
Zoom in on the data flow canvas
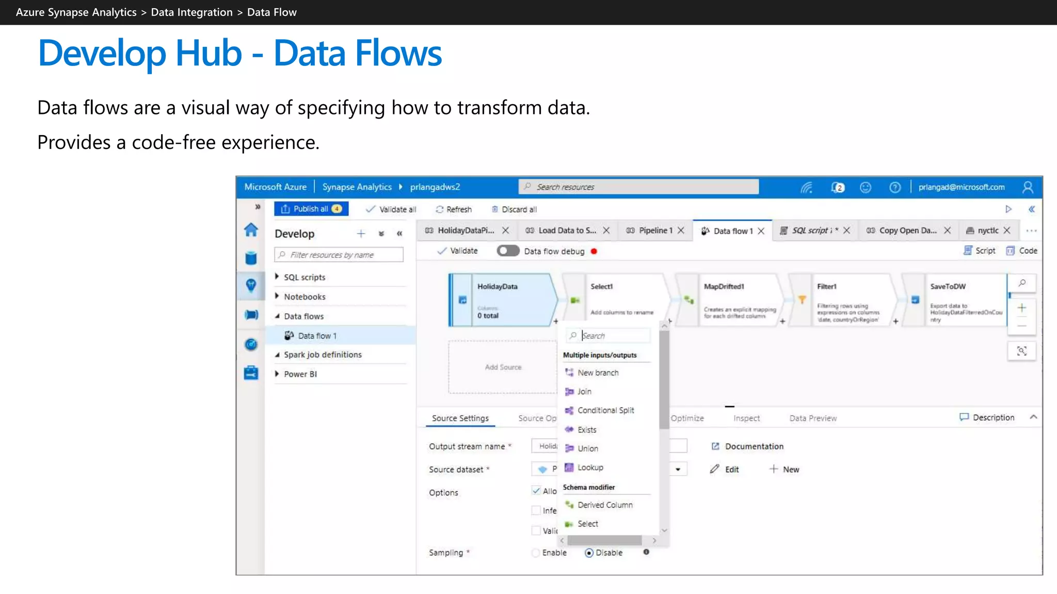[1021, 308]
